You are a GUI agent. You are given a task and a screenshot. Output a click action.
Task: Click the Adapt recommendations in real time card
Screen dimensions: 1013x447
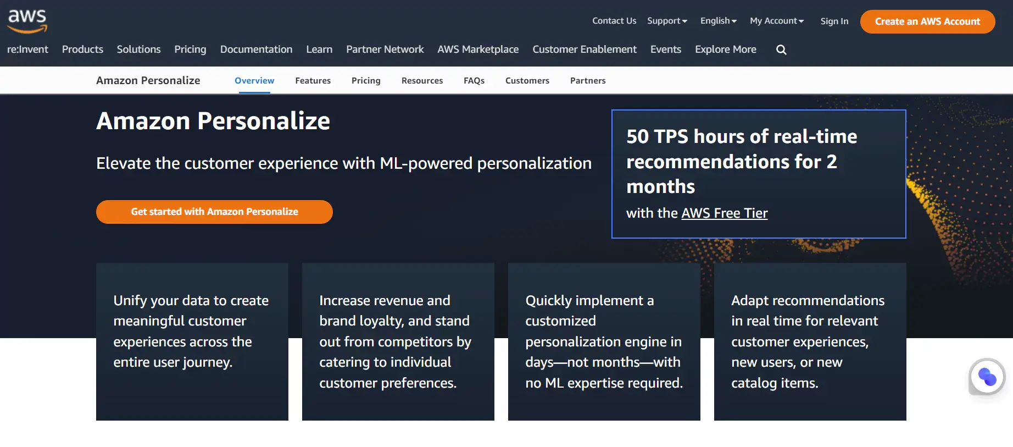click(x=810, y=341)
